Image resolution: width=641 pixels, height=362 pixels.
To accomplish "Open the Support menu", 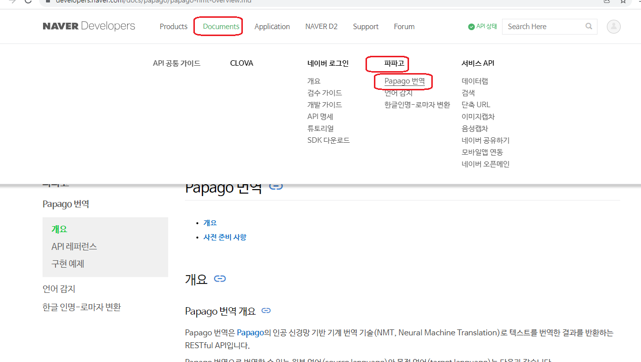I will pyautogui.click(x=366, y=27).
